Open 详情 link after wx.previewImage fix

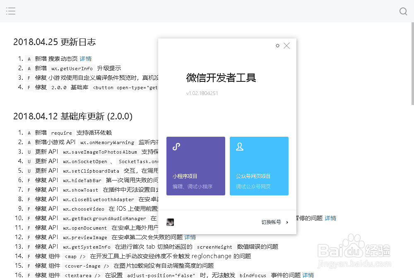pyautogui.click(x=190, y=237)
